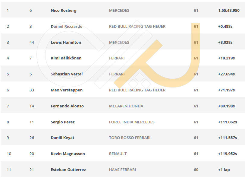
Task: Select TORO ROSSO FERRARI team cell
Action: [x=130, y=138]
